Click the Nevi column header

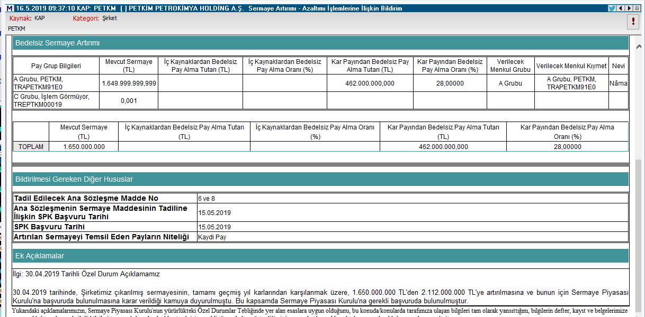(619, 66)
